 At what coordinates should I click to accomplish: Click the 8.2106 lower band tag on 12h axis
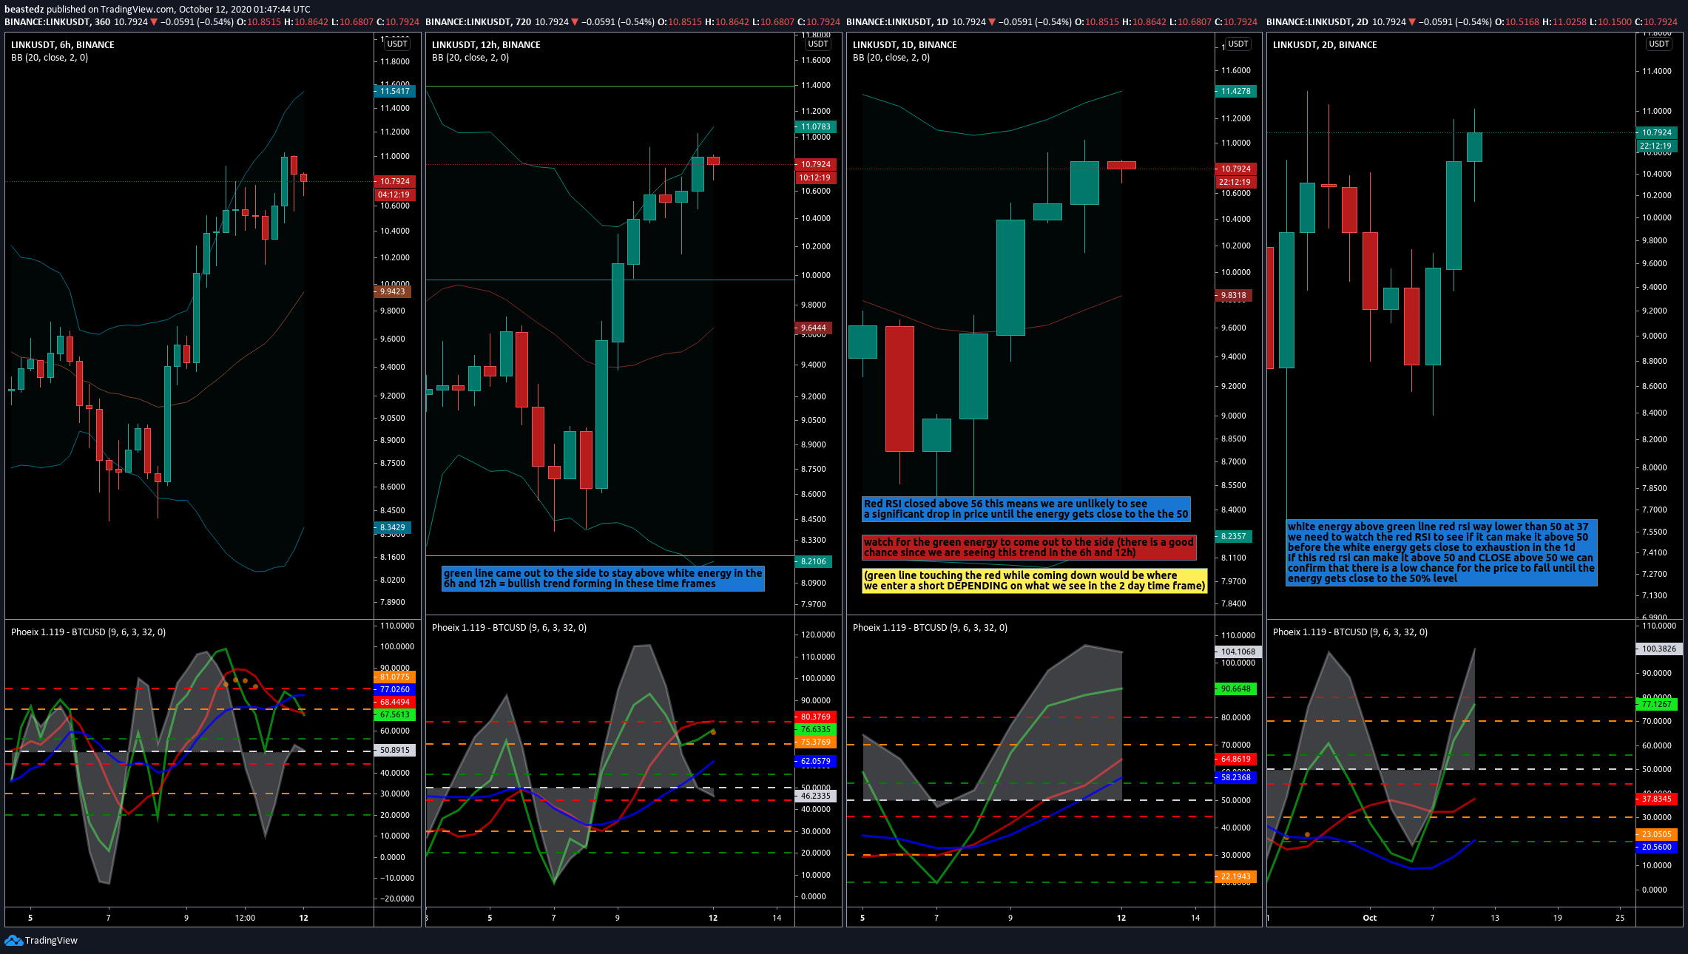[814, 561]
